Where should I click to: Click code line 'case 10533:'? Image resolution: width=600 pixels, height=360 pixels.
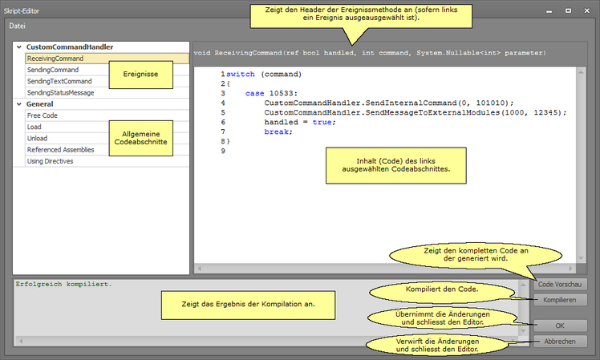(x=271, y=93)
